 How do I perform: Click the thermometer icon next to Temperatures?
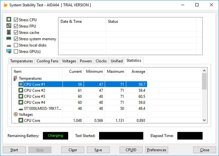coord(15,78)
